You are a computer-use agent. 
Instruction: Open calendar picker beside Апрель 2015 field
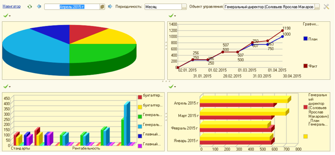[103, 7]
